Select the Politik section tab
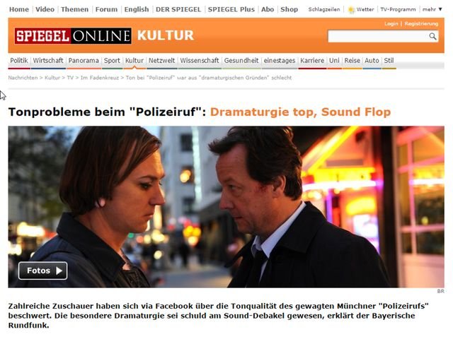The image size is (453, 339). coord(19,61)
